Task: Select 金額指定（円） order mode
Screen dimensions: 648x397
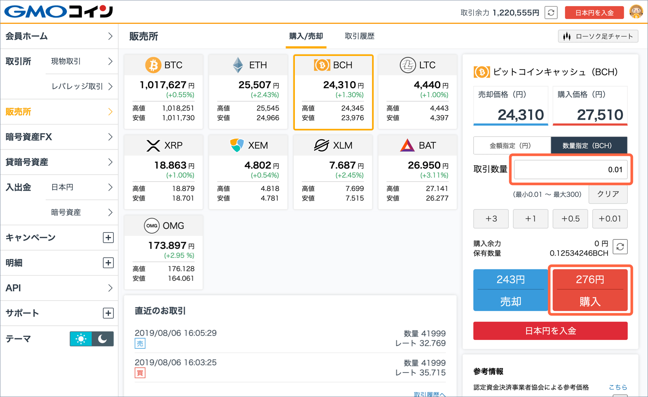Action: coord(512,145)
